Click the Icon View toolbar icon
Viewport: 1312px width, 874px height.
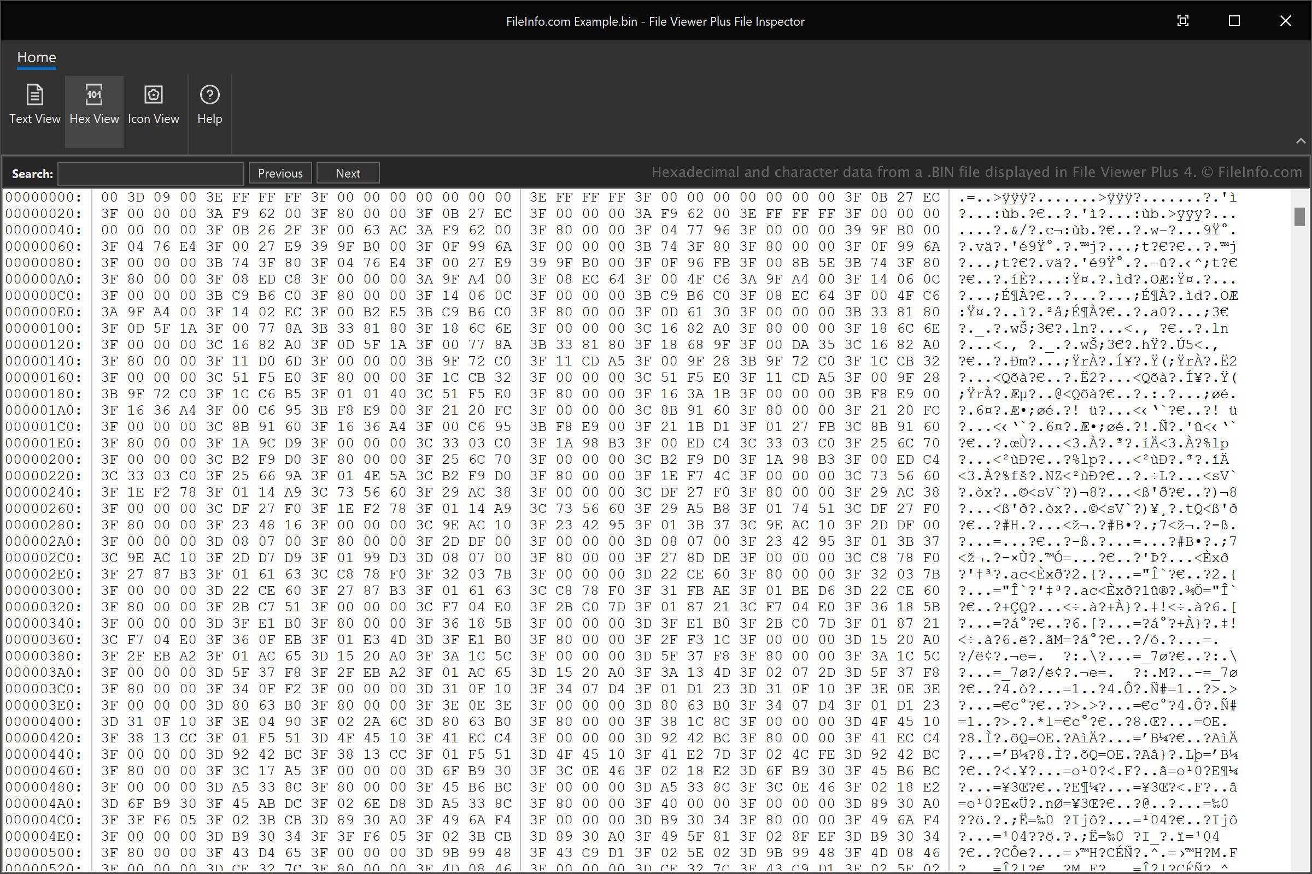click(153, 103)
